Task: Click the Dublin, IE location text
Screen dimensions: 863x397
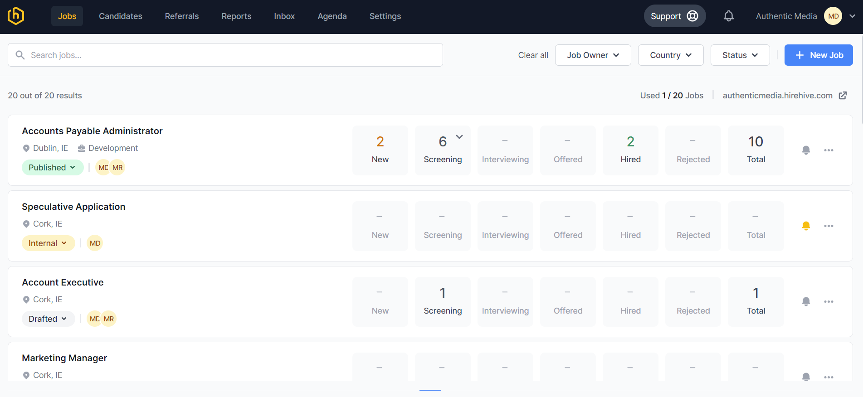Action: (x=50, y=148)
